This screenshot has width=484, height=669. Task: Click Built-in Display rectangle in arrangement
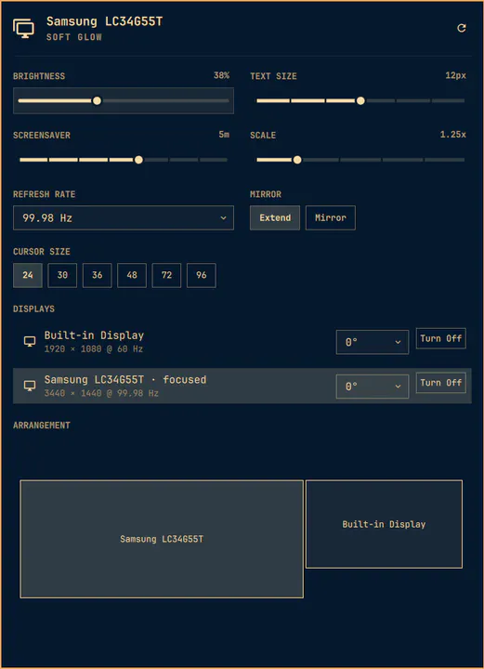coord(384,524)
